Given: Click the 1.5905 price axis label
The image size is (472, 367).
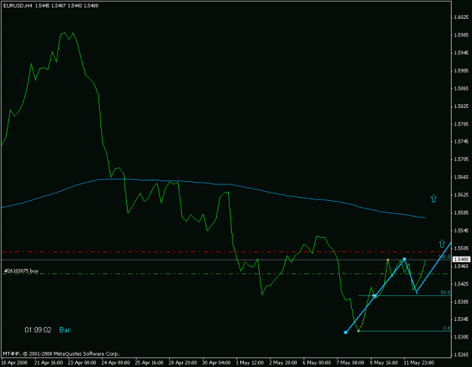Looking at the screenshot, I should pos(461,70).
